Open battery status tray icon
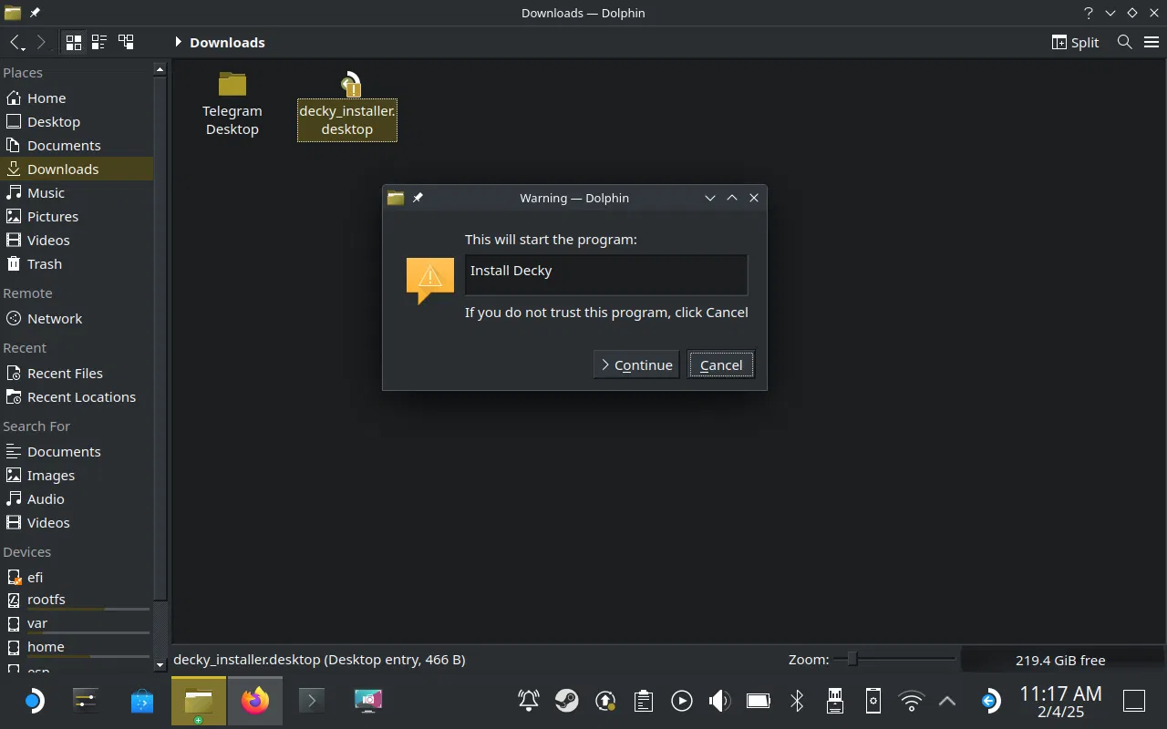This screenshot has width=1167, height=729. (x=759, y=701)
